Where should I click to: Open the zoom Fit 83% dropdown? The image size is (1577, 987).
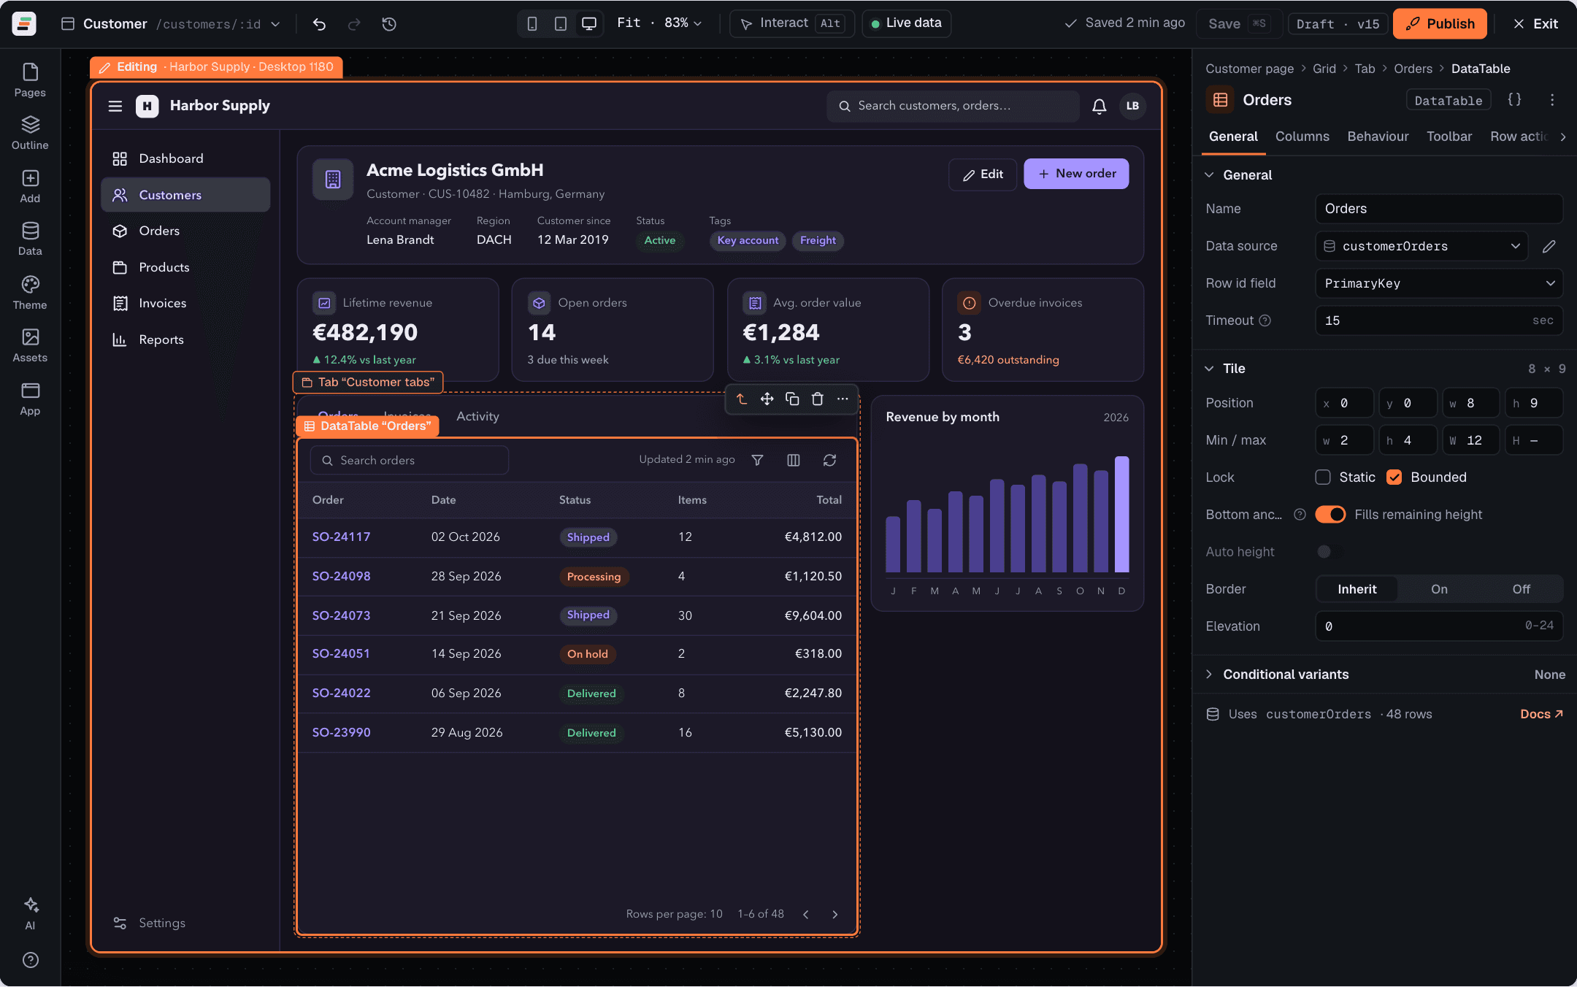[659, 23]
